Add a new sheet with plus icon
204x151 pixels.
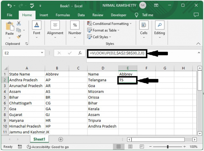[61, 139]
